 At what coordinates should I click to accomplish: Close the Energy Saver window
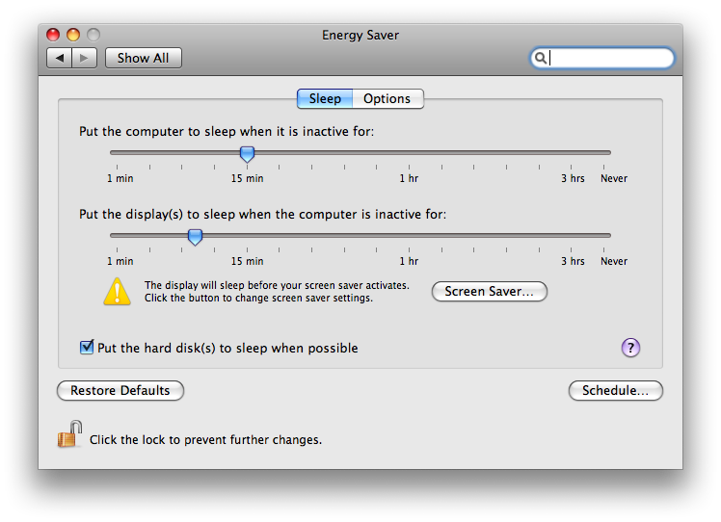(x=53, y=35)
